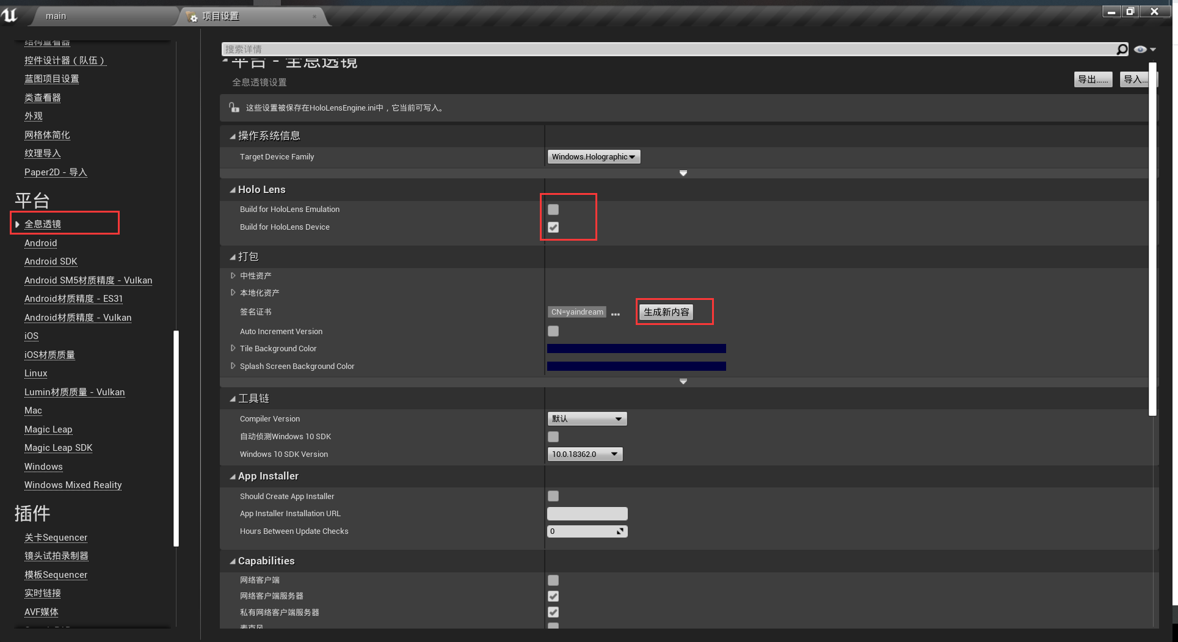Enable Build for HoloLens Emulation checkbox

coord(553,210)
